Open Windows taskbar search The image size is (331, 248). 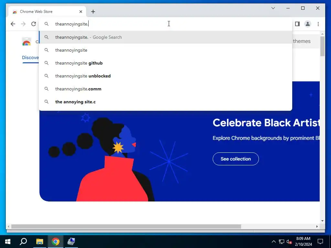[x=23, y=242]
